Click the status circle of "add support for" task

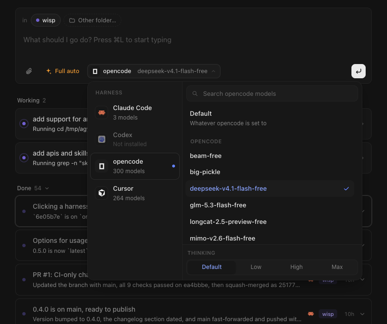pyautogui.click(x=24, y=123)
